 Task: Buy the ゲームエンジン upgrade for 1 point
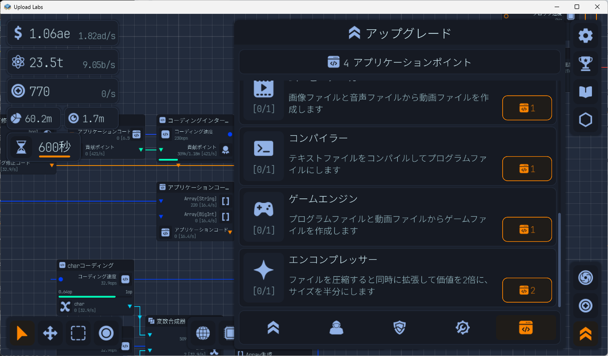click(527, 229)
